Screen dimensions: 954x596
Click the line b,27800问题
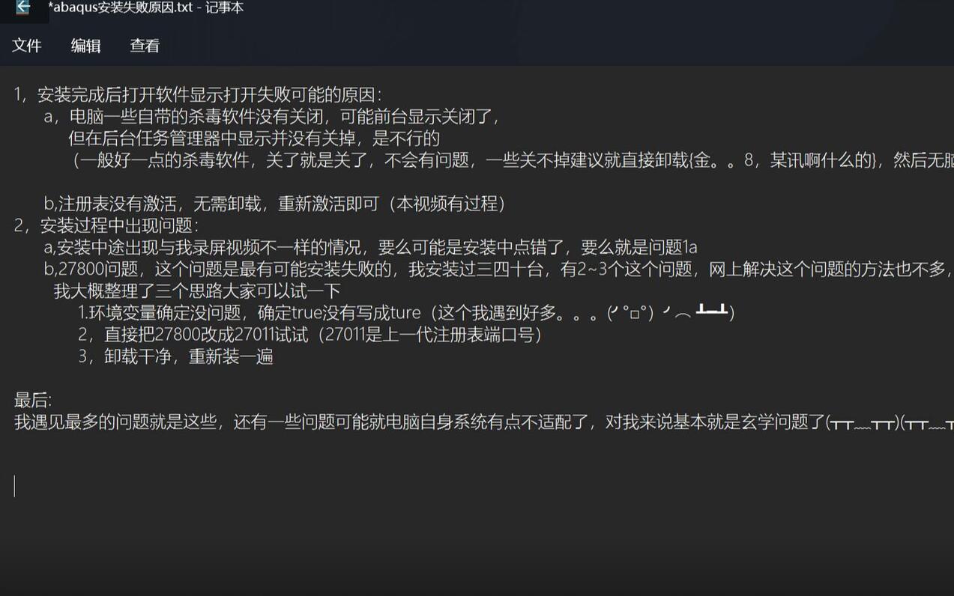click(498, 269)
